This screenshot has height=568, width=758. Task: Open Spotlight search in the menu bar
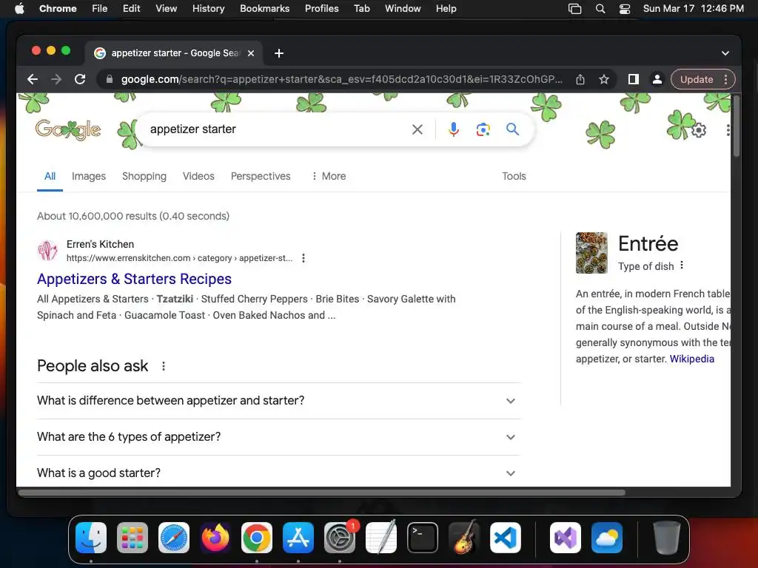(x=600, y=9)
